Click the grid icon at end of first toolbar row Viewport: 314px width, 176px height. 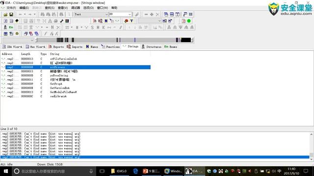(x=191, y=14)
